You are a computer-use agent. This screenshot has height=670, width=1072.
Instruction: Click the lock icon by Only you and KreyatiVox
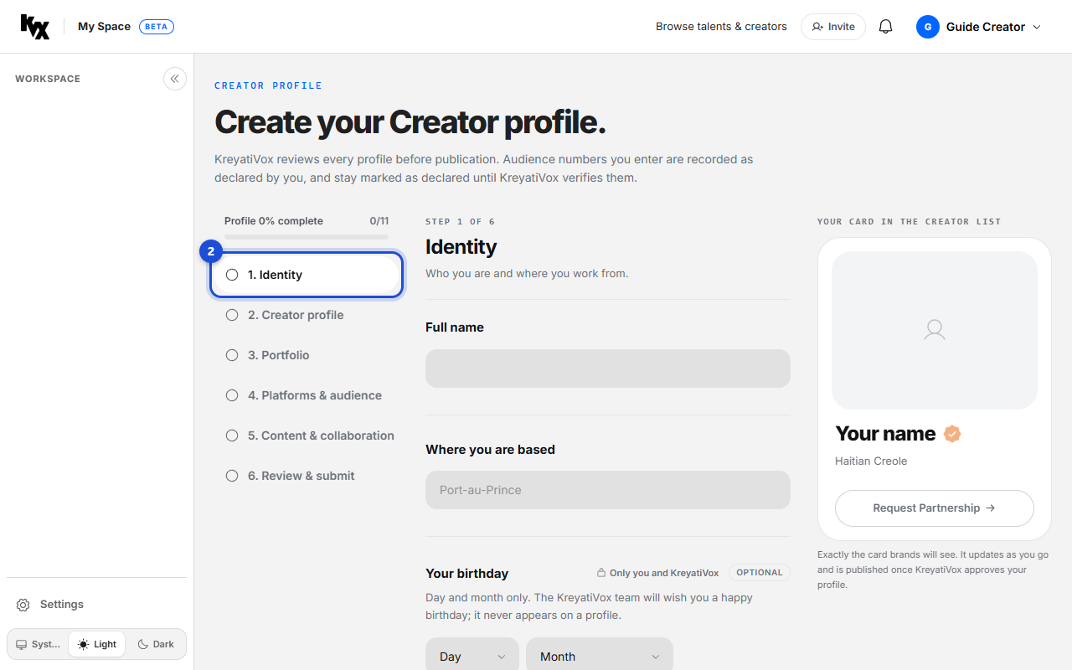[600, 573]
